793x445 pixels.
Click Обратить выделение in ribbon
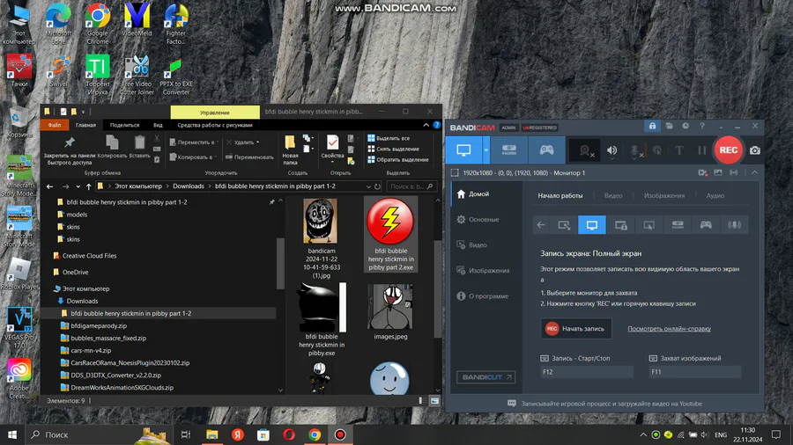click(398, 160)
